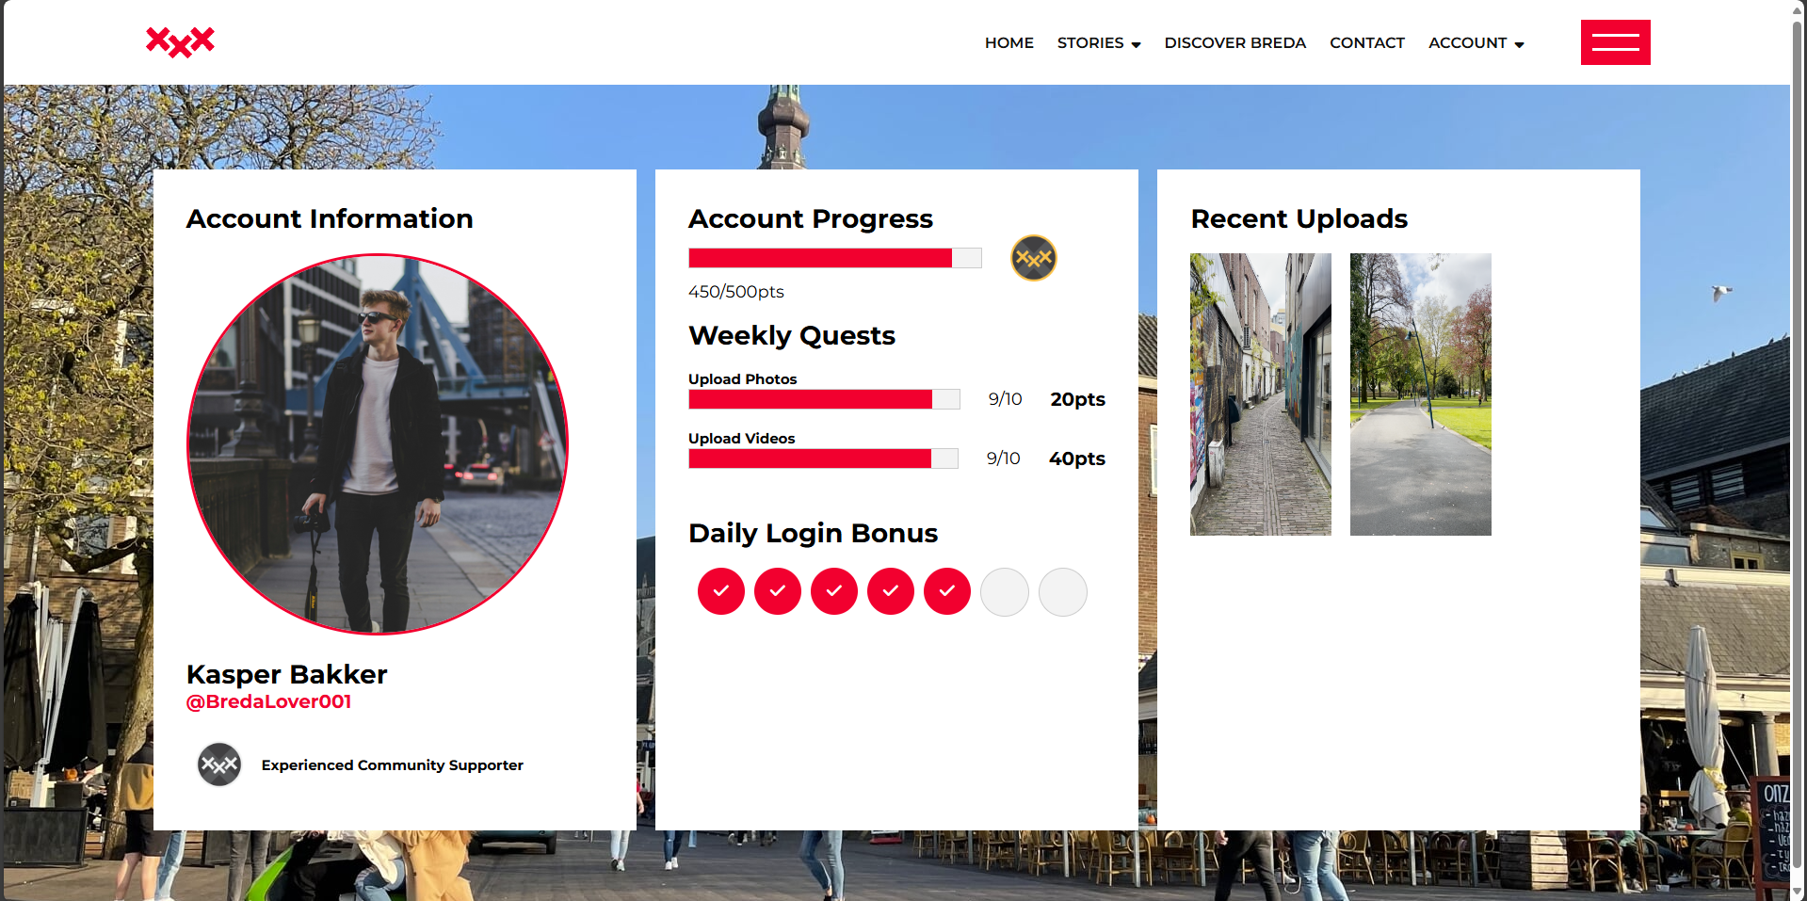Open the red hamburger navigation menu
Viewport: 1807px width, 901px height.
coord(1614,41)
